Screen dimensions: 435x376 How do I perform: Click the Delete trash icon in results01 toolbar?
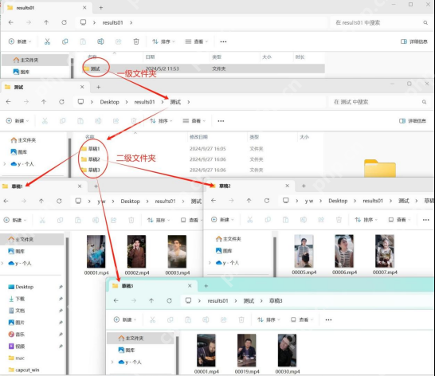pos(136,41)
